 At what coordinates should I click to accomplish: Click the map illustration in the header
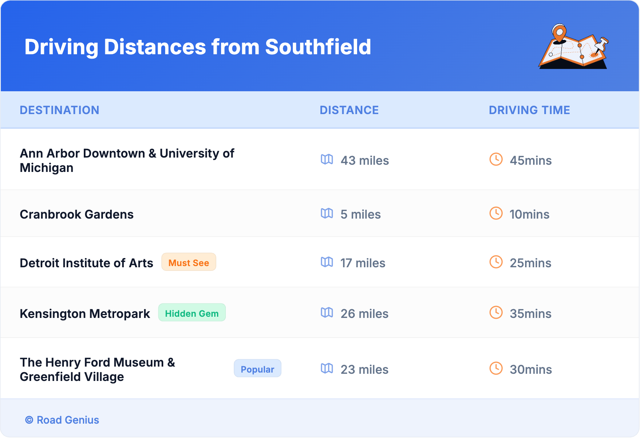click(x=573, y=47)
